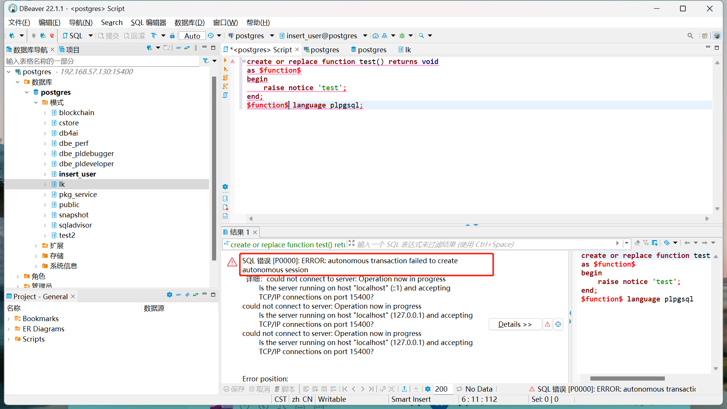The width and height of the screenshot is (727, 409).
Task: Toggle results filter panel maximize icon
Action: (x=351, y=244)
